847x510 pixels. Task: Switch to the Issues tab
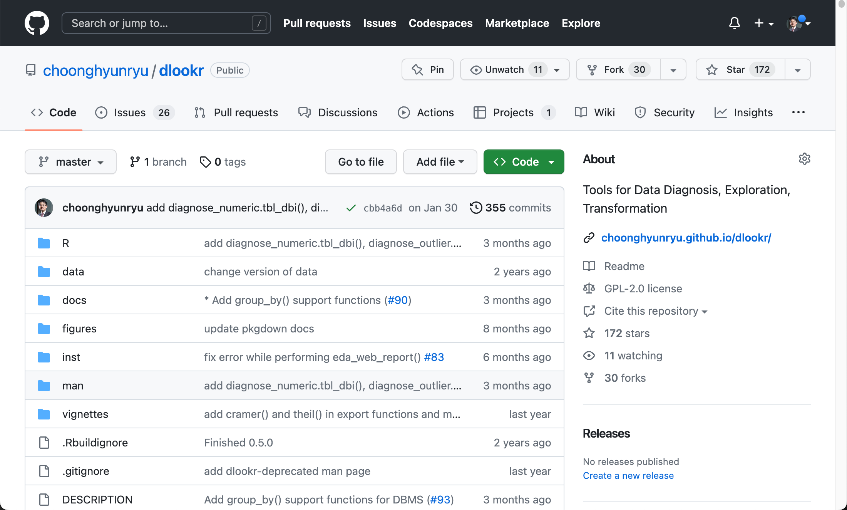tap(130, 112)
